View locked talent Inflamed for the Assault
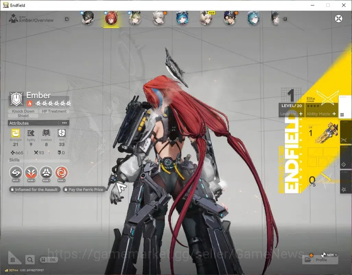Screen dimensions: 352x275 pos(35,189)
